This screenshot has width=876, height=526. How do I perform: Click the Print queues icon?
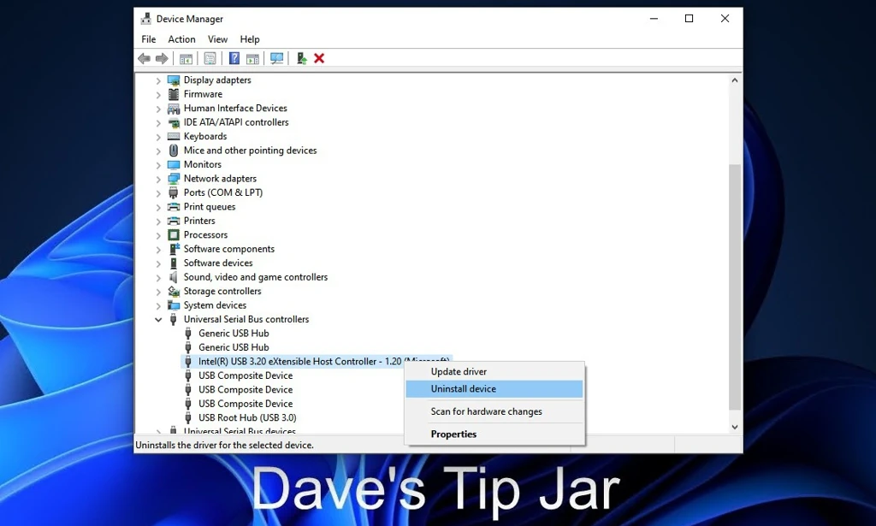coord(174,207)
